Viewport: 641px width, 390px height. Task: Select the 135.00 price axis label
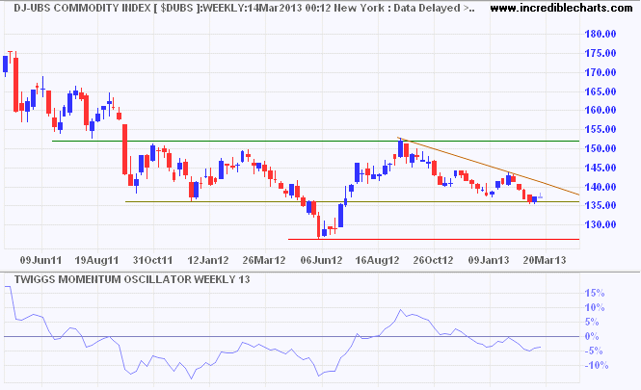[x=601, y=205]
